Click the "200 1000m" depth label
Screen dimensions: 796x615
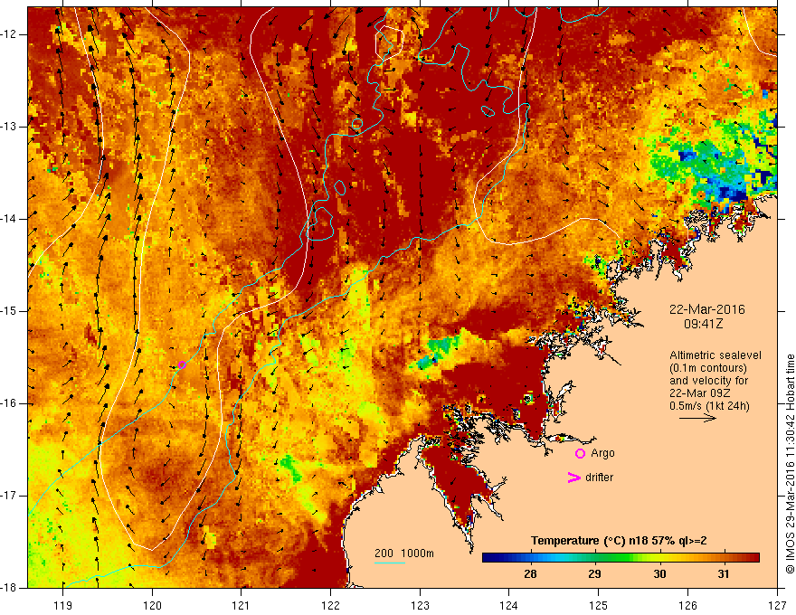pos(404,553)
